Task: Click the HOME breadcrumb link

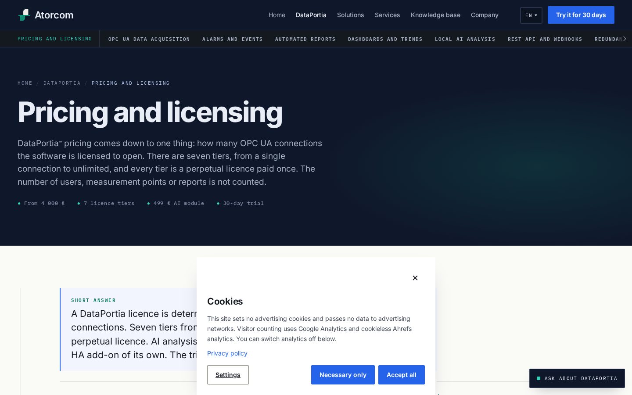Action: pos(25,83)
